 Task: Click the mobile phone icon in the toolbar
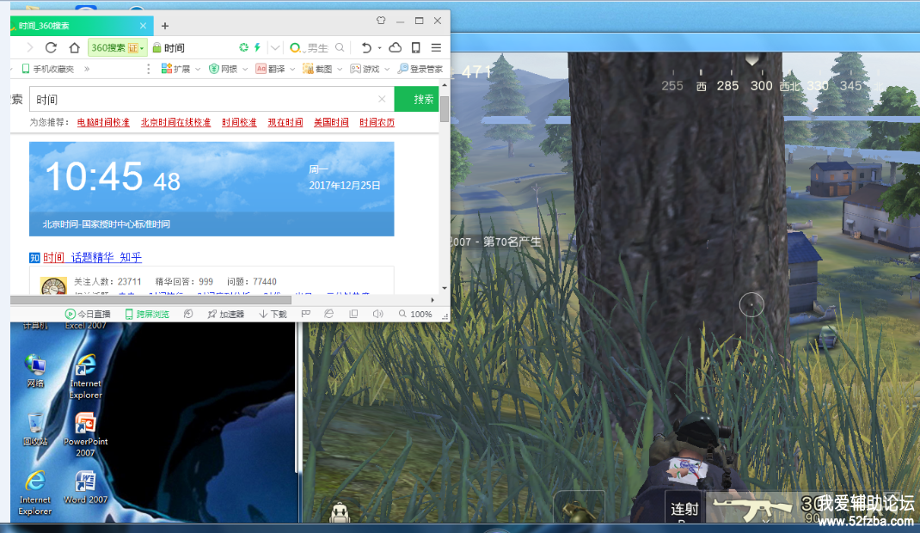pos(415,47)
